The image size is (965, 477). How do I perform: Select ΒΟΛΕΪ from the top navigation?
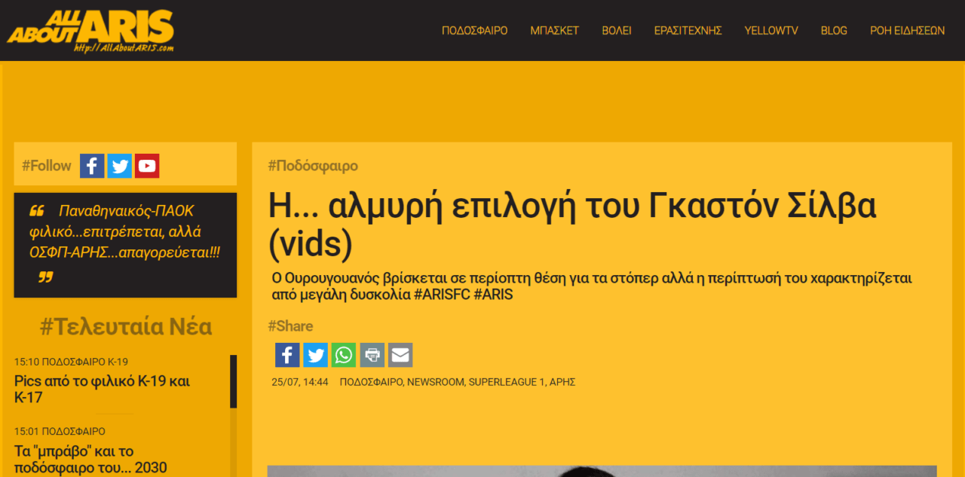616,31
